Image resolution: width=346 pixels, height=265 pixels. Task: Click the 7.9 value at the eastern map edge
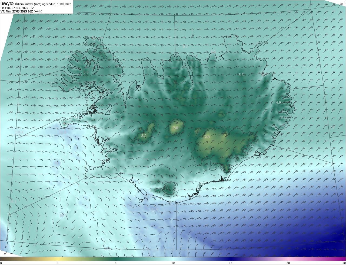point(332,127)
